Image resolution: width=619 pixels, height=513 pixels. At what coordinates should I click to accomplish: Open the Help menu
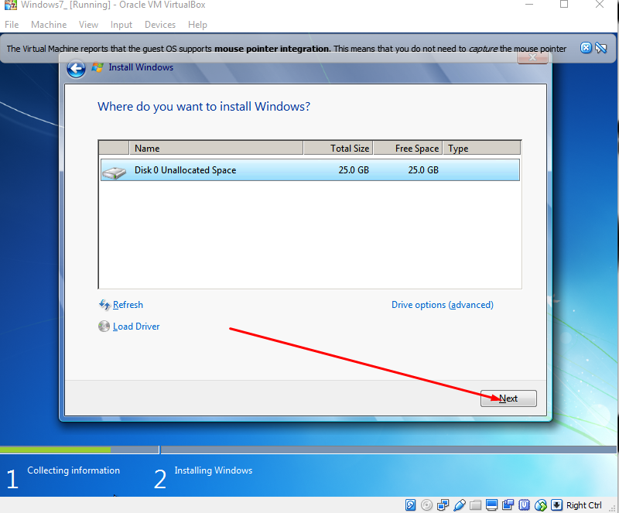(197, 25)
